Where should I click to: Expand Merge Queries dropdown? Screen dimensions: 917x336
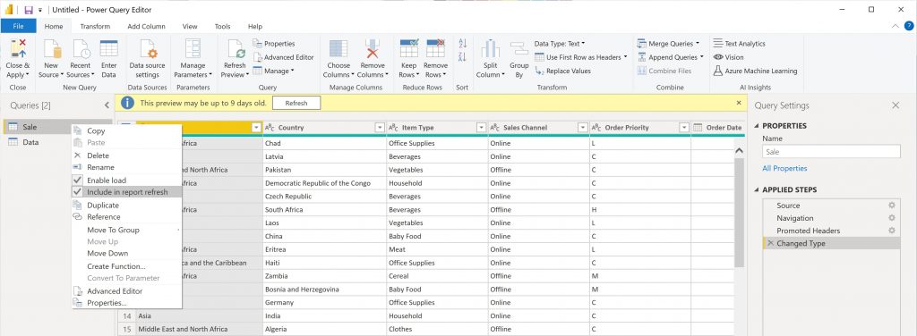(x=698, y=44)
